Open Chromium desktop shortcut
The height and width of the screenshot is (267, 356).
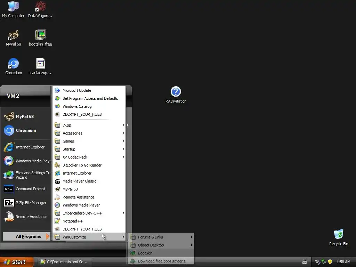click(x=14, y=66)
